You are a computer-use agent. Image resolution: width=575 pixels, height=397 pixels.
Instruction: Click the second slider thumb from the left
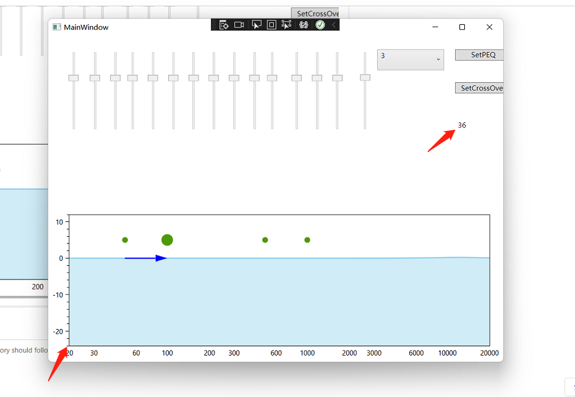coord(95,78)
